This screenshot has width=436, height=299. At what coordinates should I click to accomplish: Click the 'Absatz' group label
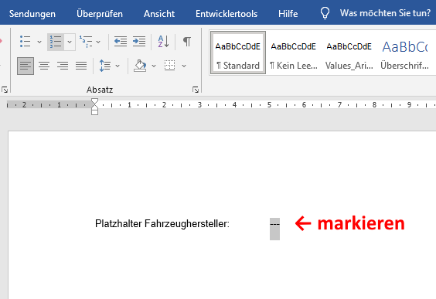[x=100, y=90]
